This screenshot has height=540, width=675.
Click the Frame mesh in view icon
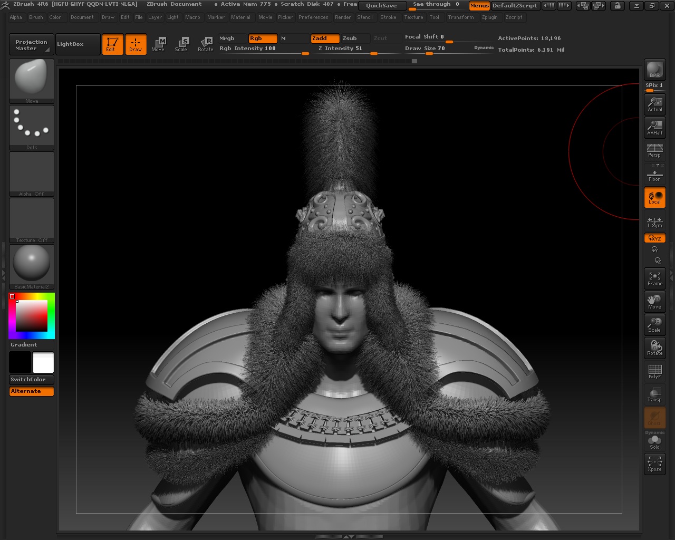click(654, 278)
